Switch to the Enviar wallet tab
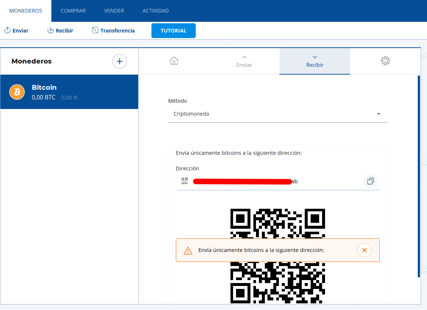This screenshot has width=427, height=310. click(244, 61)
